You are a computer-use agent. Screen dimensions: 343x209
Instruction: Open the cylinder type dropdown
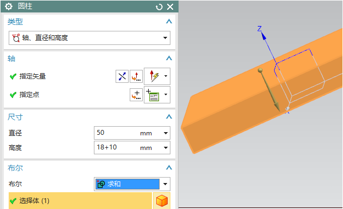click(90, 38)
